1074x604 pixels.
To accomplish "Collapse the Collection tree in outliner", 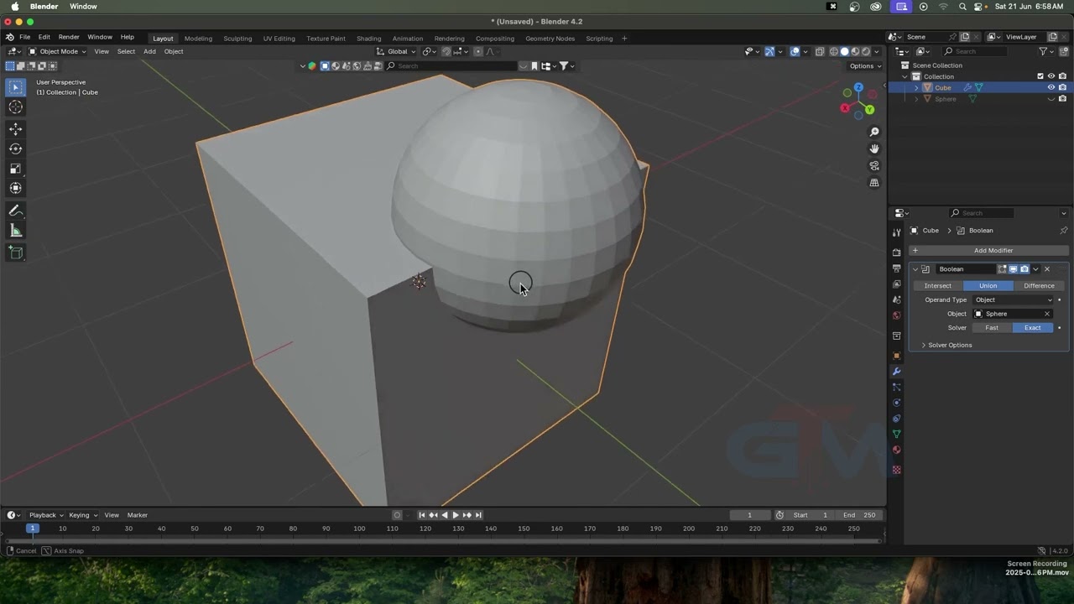I will (x=905, y=76).
